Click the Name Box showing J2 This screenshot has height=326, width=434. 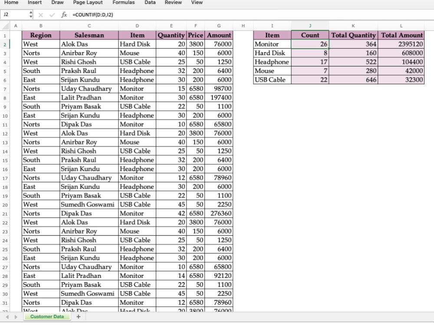pos(14,14)
